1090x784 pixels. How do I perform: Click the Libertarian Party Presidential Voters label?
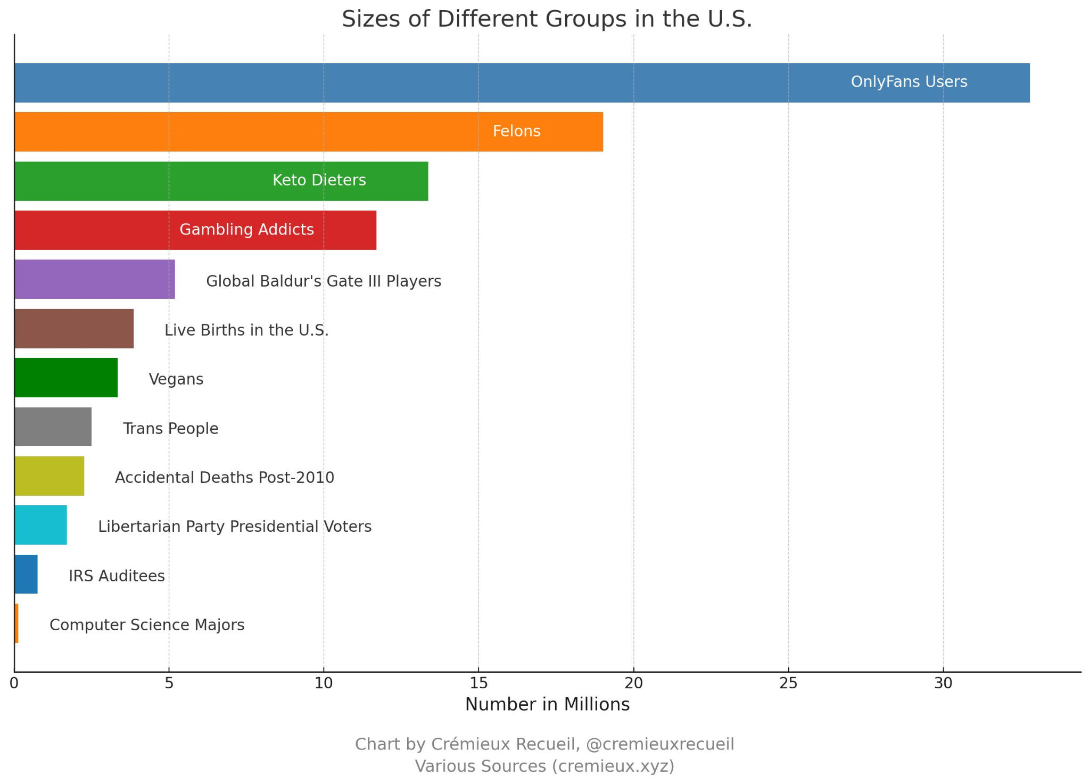click(x=235, y=527)
